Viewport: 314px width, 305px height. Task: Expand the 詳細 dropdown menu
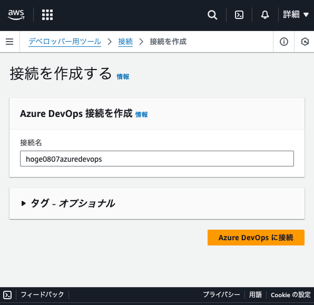(x=296, y=15)
